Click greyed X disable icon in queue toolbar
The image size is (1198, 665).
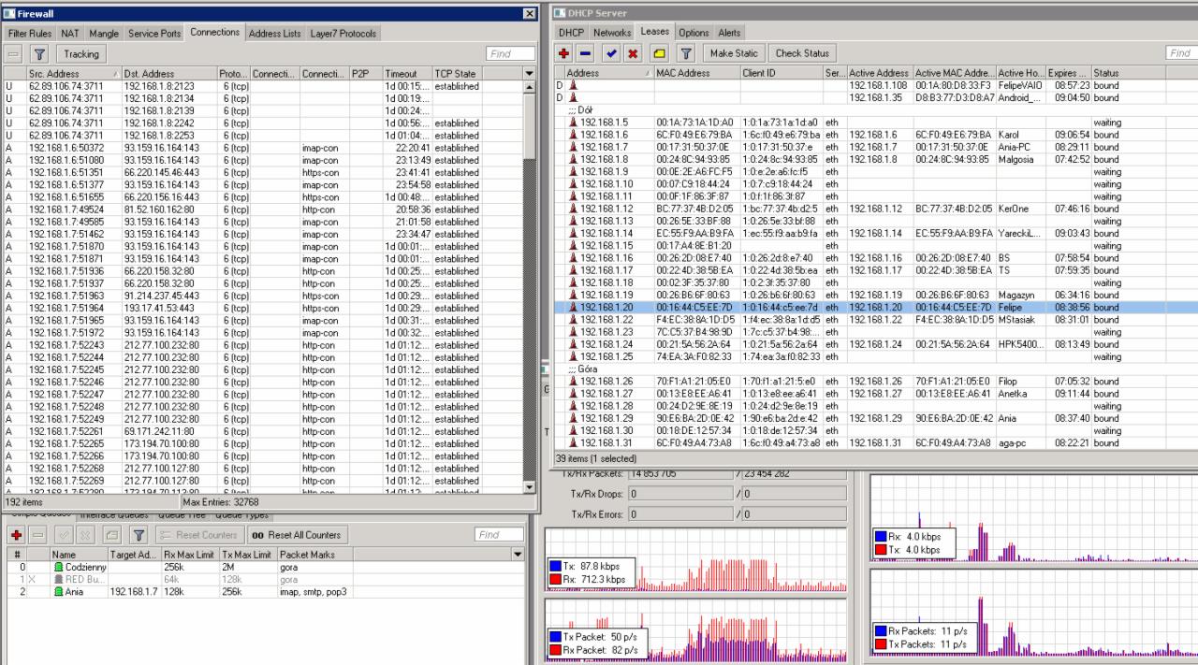point(83,535)
